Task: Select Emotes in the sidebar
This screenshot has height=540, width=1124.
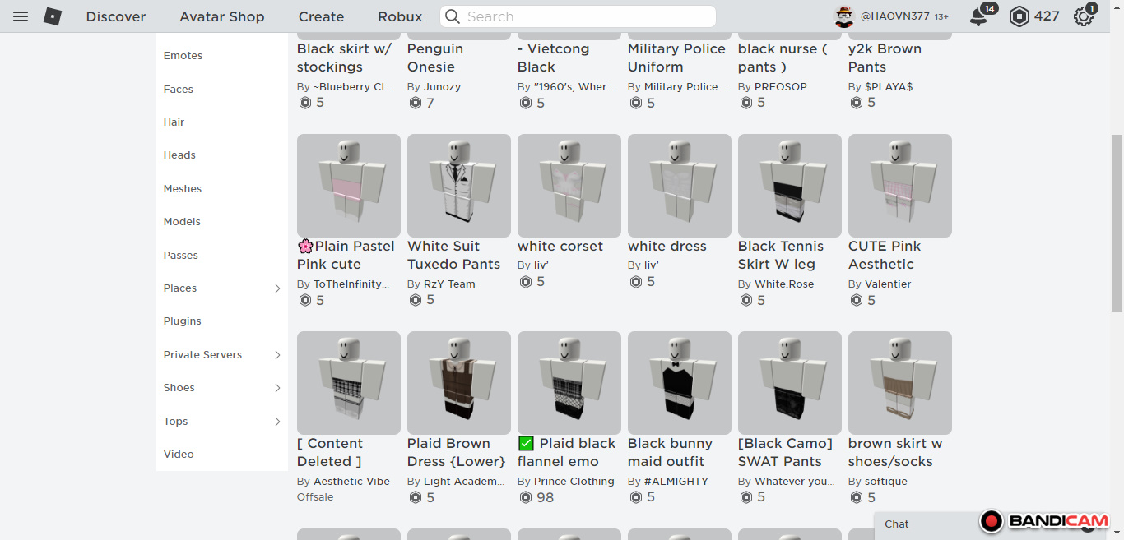Action: (x=183, y=56)
